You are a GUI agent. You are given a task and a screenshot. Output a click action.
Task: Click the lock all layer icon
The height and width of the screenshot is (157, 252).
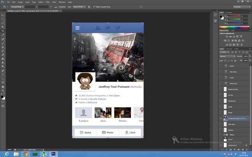click(235, 61)
